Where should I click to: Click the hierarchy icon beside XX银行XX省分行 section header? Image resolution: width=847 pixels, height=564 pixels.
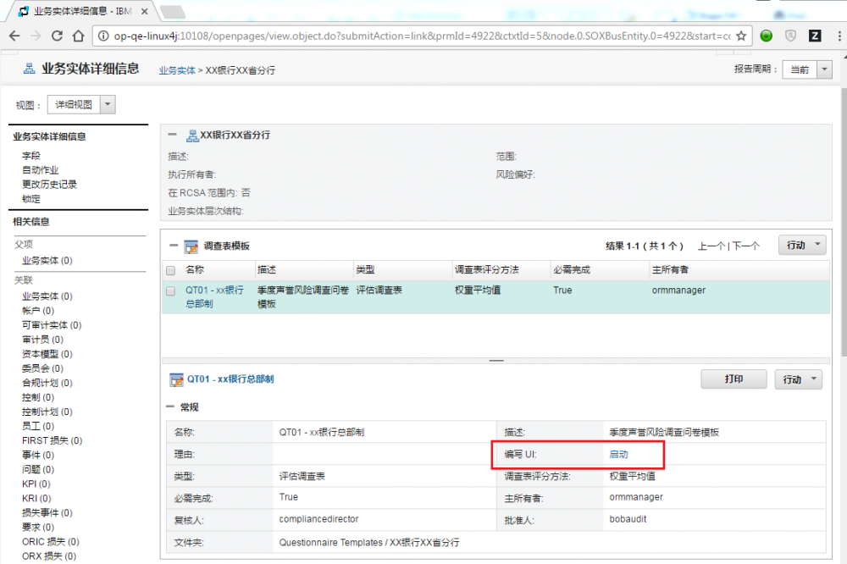pyautogui.click(x=192, y=135)
